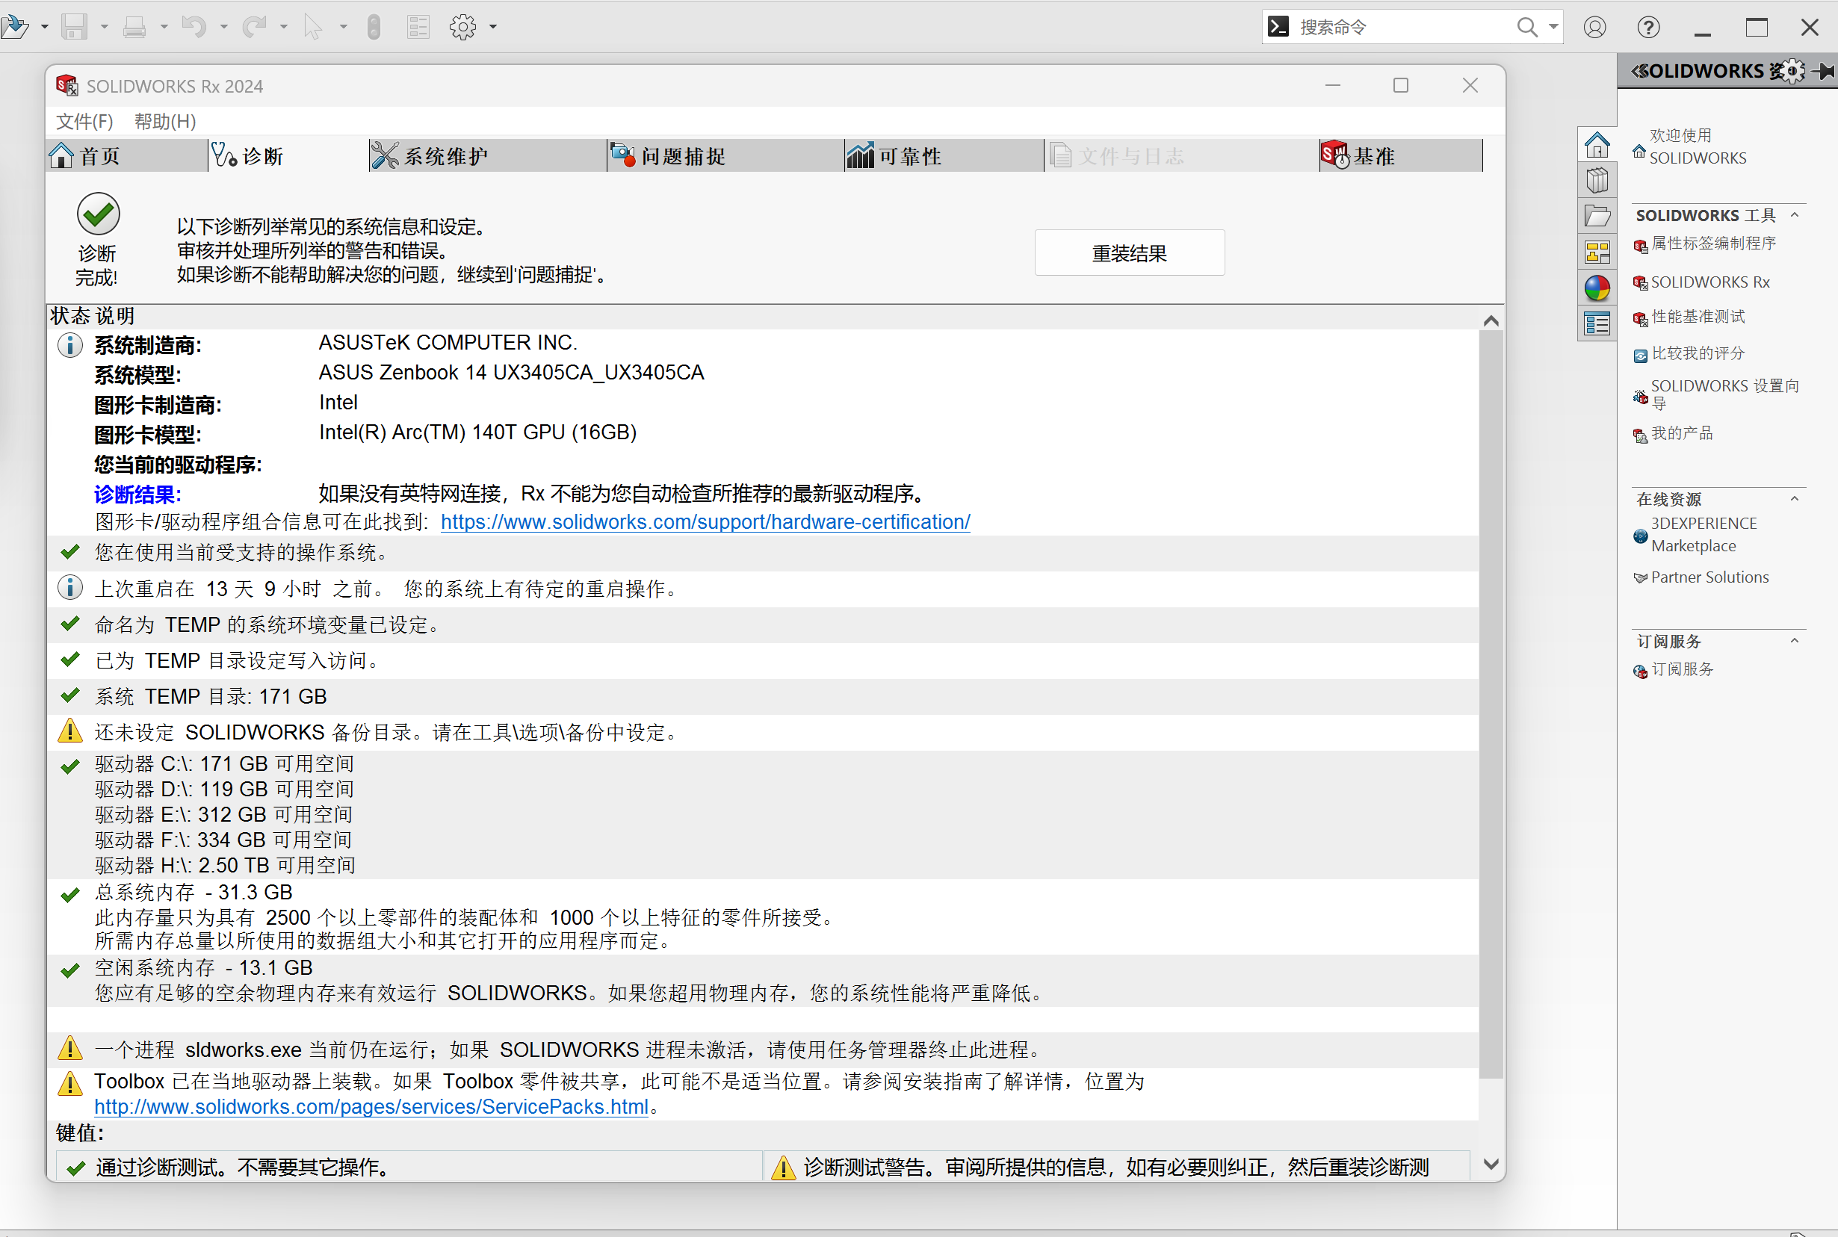Switch to the 系统维护 tab

pos(487,155)
